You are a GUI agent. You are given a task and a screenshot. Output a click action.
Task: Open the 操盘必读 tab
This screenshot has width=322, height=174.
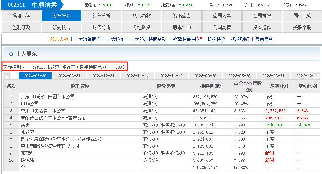coord(21,16)
